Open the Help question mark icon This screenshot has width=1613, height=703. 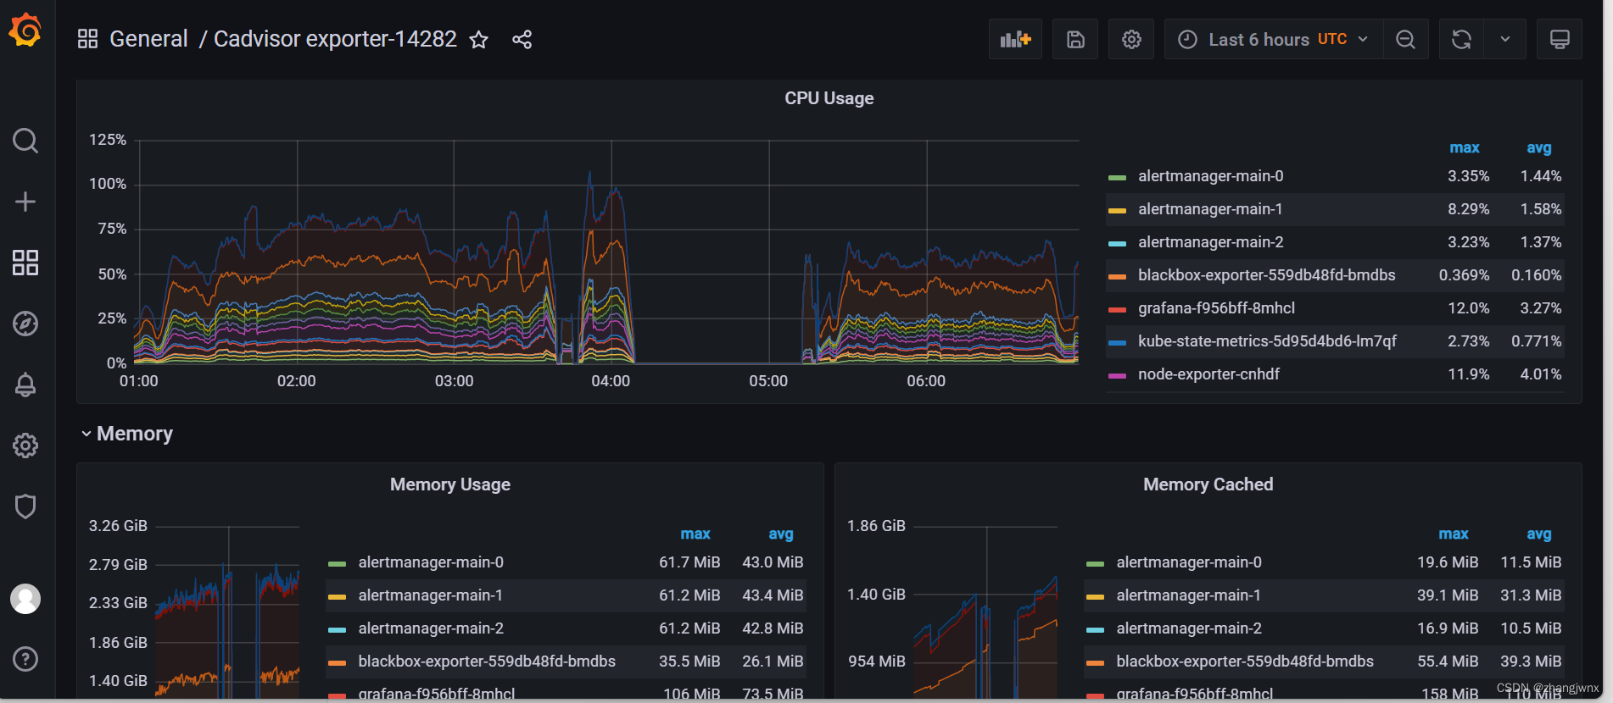25,659
